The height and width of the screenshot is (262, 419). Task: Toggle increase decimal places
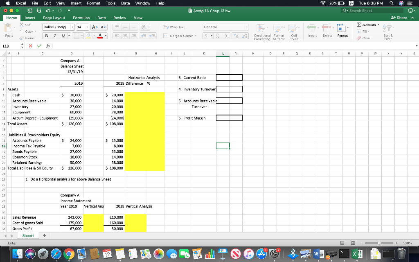point(236,36)
